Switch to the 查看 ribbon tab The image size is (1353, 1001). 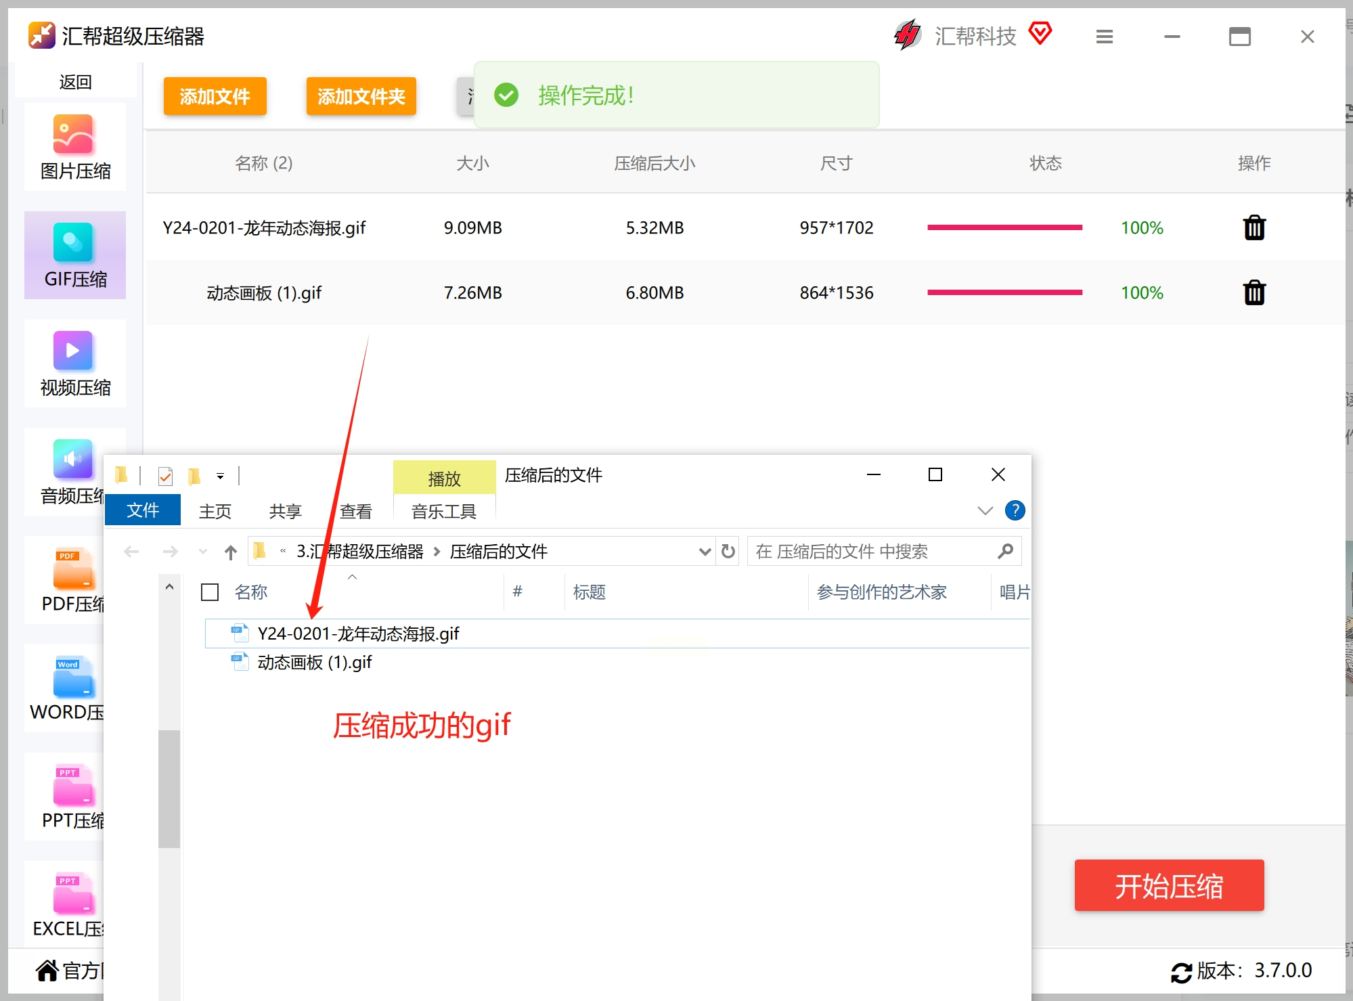(x=355, y=512)
